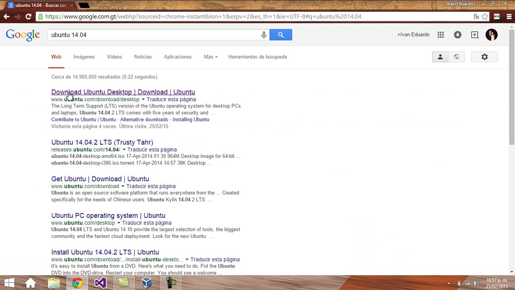
Task: Open the taskbar clock and date
Action: pos(496,283)
